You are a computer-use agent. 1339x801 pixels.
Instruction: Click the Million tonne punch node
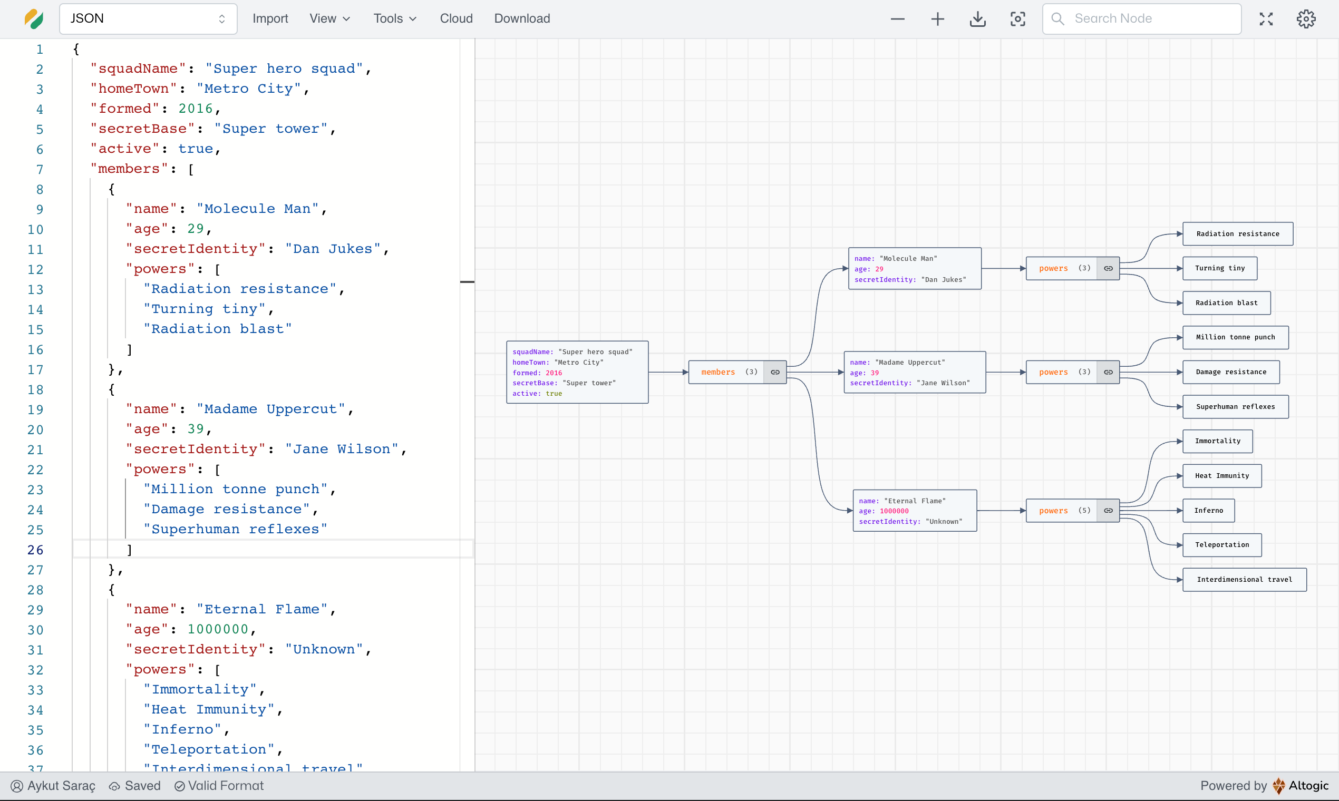[x=1235, y=337]
